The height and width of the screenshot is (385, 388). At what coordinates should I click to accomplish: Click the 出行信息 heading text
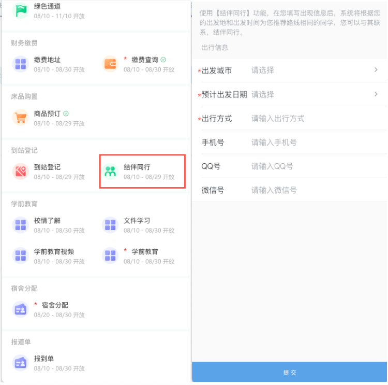(215, 48)
